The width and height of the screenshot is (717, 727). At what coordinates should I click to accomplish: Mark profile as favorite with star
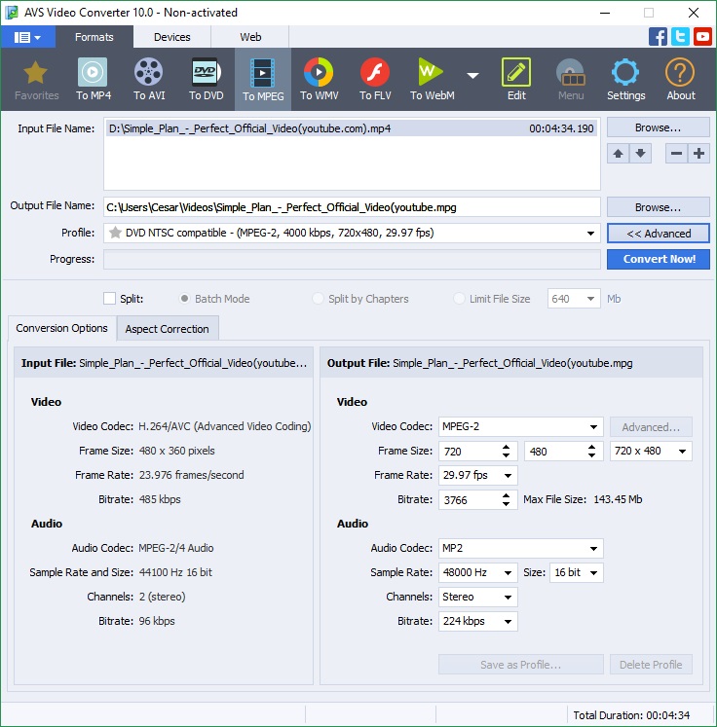coord(115,233)
